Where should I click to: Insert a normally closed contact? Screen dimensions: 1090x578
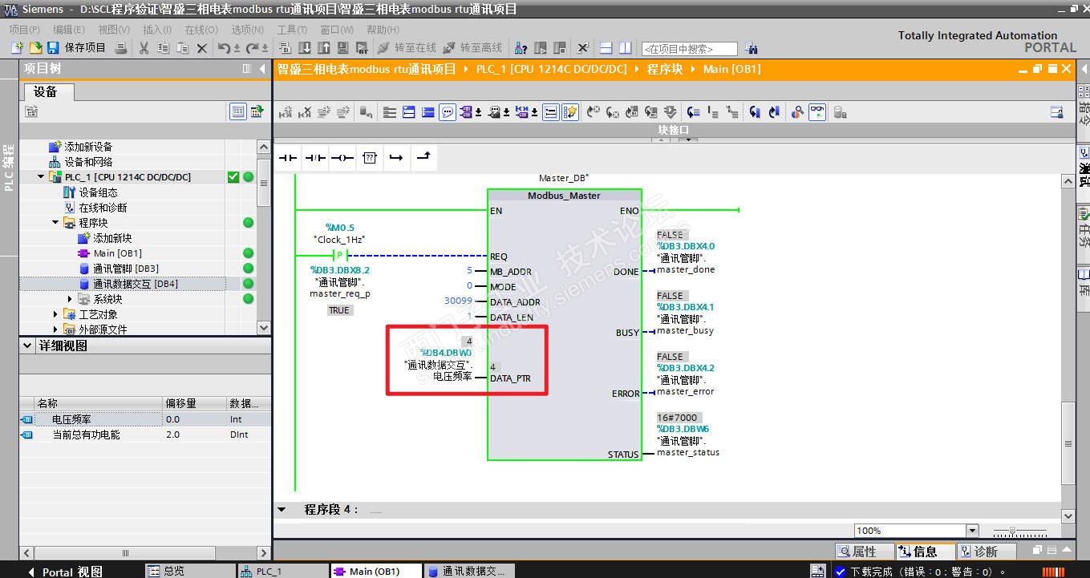click(314, 158)
